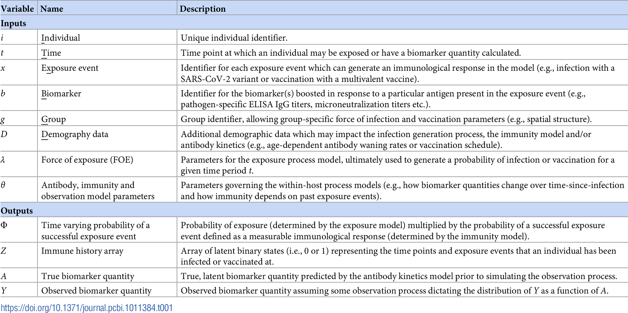
Task: Select description starting 'Parameters for the exposure process'
Action: (398, 165)
